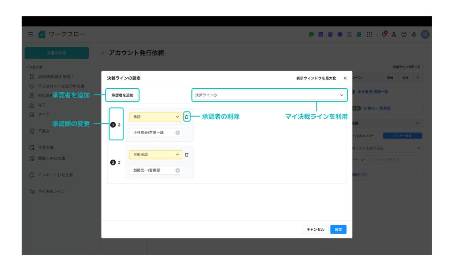Open the notification bell in header
The image size is (452, 271).
384,34
